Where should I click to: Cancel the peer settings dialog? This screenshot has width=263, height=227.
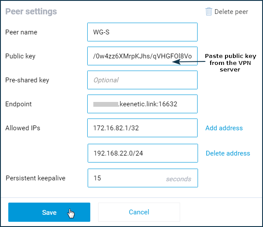[x=139, y=212]
